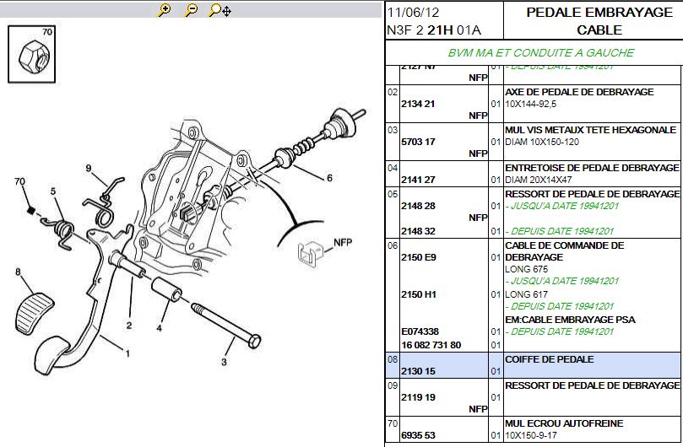Click part number 2134 21
Image resolution: width=683 pixels, height=447 pixels.
418,104
